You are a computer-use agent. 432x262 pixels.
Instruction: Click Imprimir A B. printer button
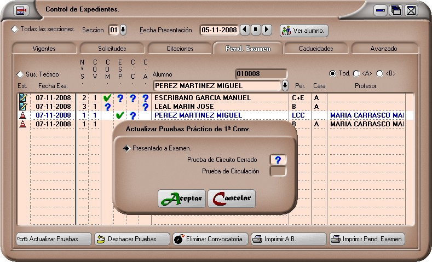click(287, 239)
